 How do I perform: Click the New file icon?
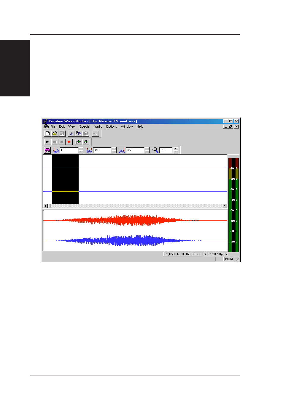47,134
